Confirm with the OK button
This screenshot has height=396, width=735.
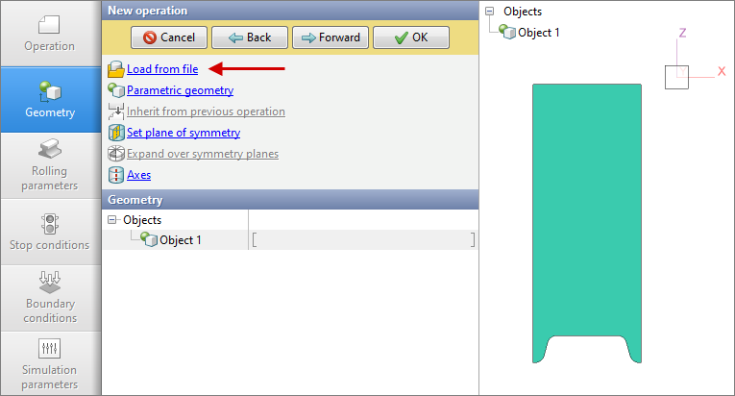coord(409,37)
